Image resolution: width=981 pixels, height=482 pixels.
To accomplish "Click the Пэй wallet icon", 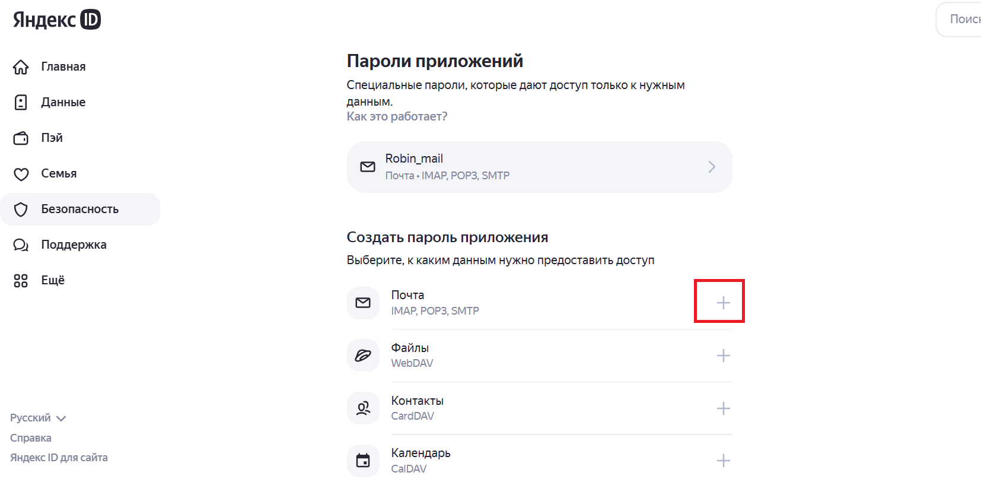I will coord(21,138).
